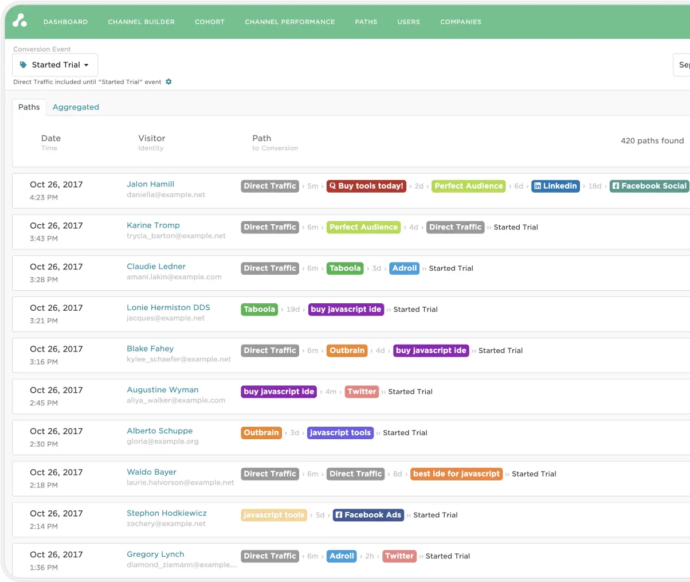Click the Facebook Ads channel tag

coord(368,515)
